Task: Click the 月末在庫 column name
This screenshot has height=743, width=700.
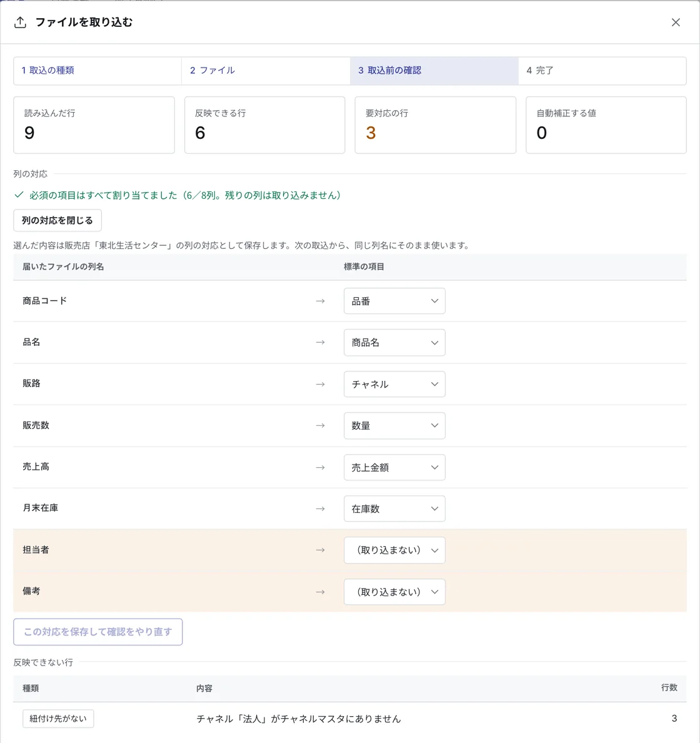Action: pyautogui.click(x=40, y=508)
